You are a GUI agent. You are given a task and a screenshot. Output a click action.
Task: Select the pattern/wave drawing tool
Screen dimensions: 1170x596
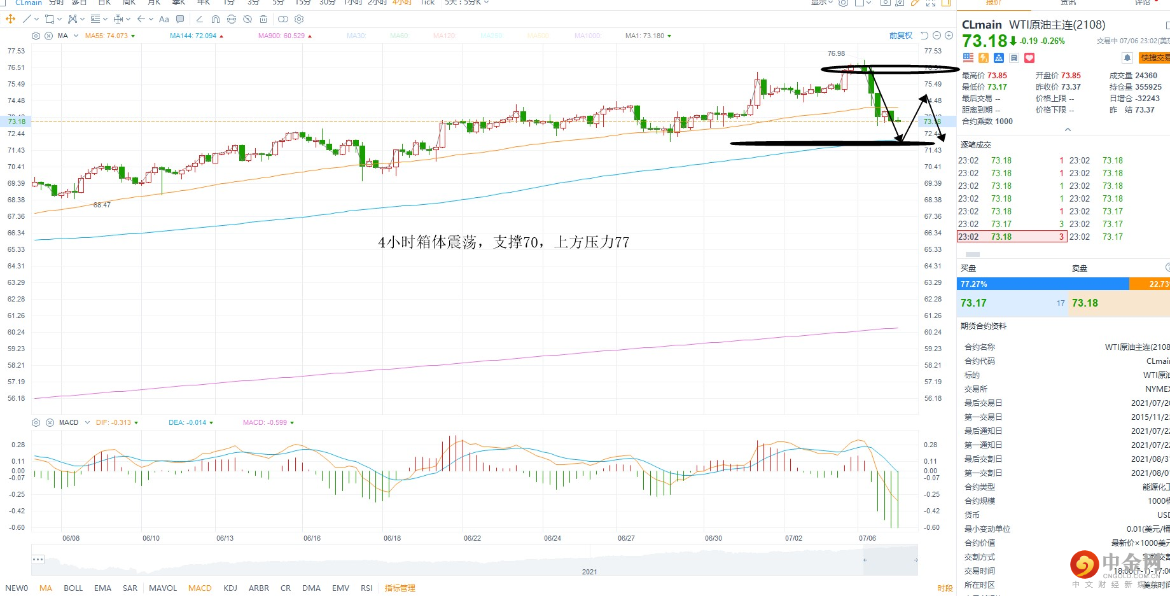[73, 19]
